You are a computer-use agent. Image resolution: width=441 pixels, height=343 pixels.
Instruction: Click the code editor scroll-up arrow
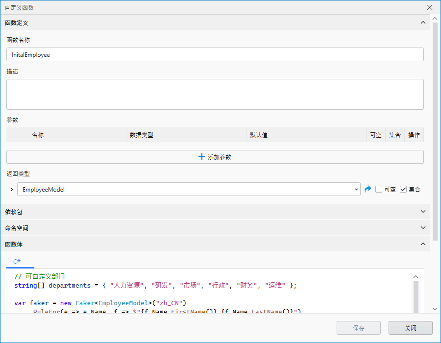[416, 276]
